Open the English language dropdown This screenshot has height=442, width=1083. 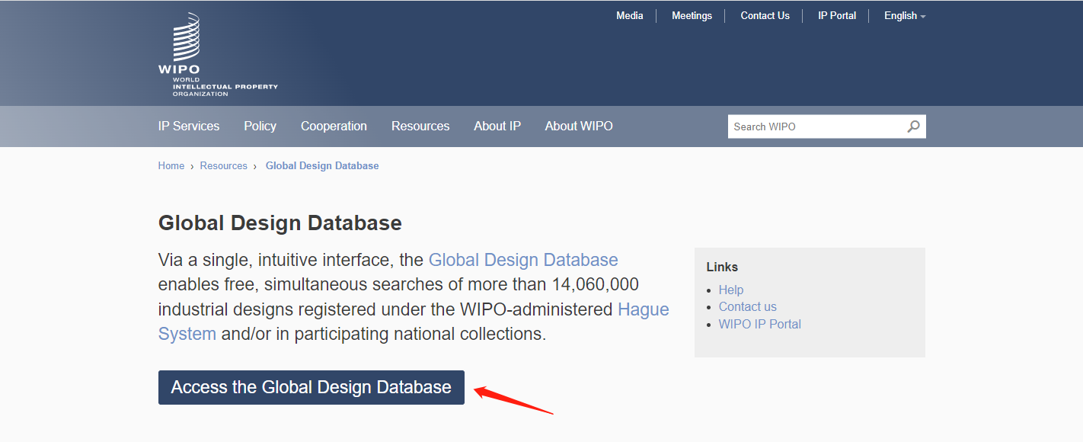tap(904, 16)
